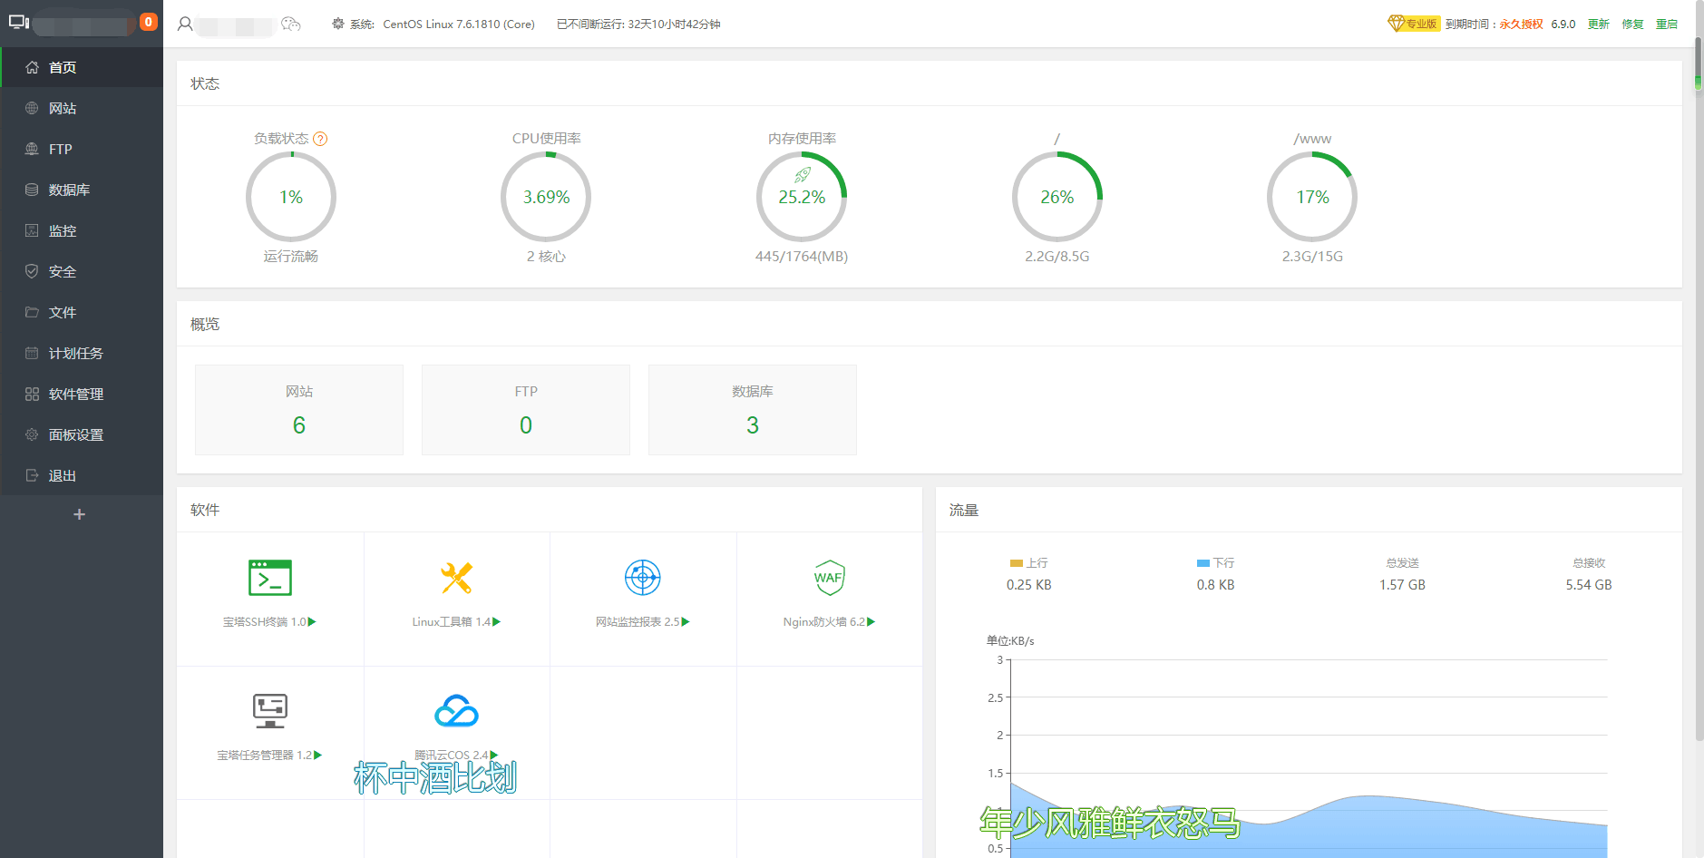Click the exit icon beside 退出

coord(32,475)
